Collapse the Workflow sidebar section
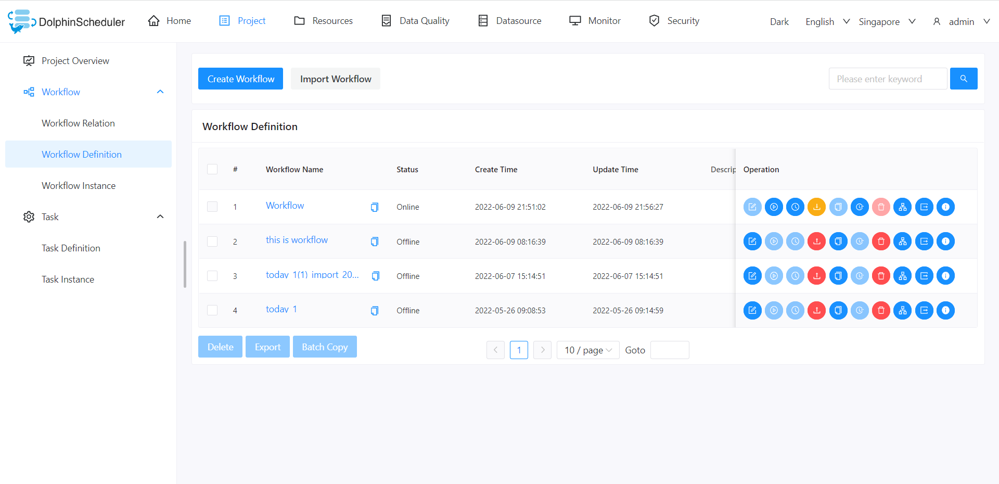 click(160, 92)
